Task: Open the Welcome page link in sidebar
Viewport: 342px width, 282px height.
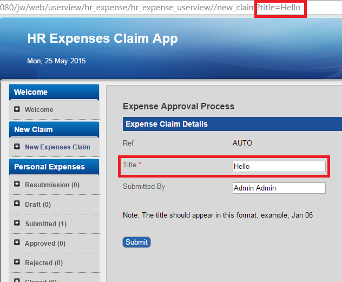Action: [x=39, y=110]
